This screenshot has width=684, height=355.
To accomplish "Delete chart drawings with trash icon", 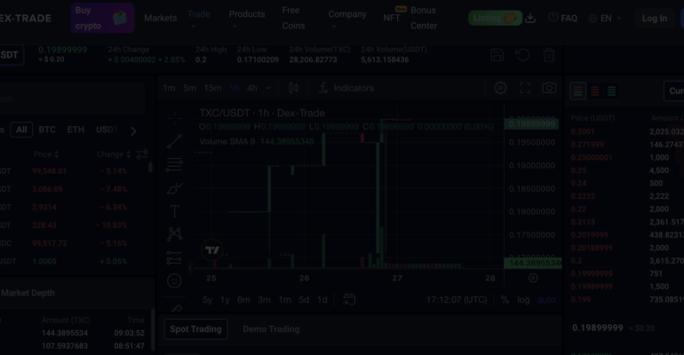I will click(549, 55).
